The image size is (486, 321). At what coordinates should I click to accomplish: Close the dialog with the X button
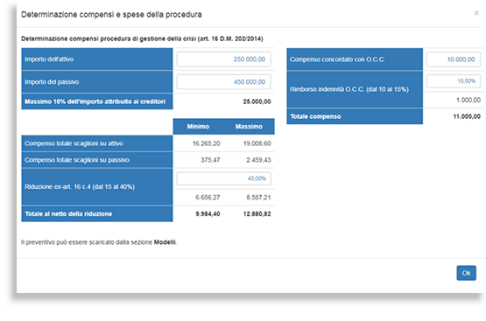click(x=476, y=13)
